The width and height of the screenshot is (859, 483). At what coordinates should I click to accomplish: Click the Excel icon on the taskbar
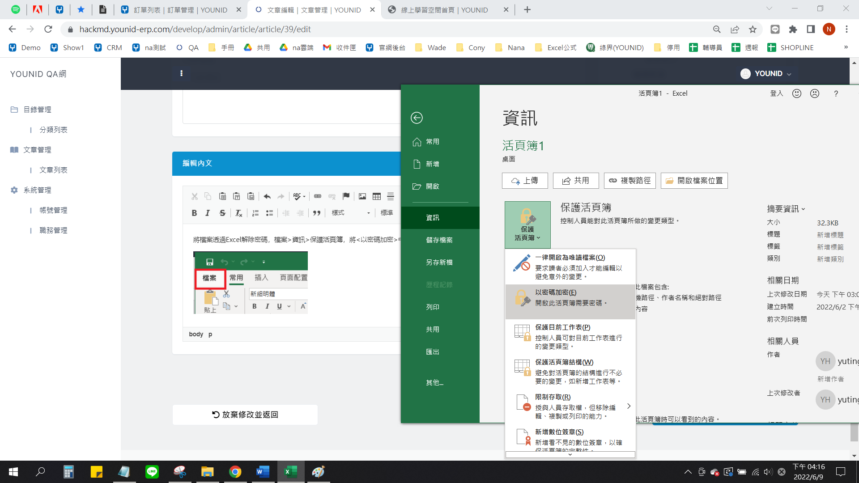pyautogui.click(x=290, y=472)
